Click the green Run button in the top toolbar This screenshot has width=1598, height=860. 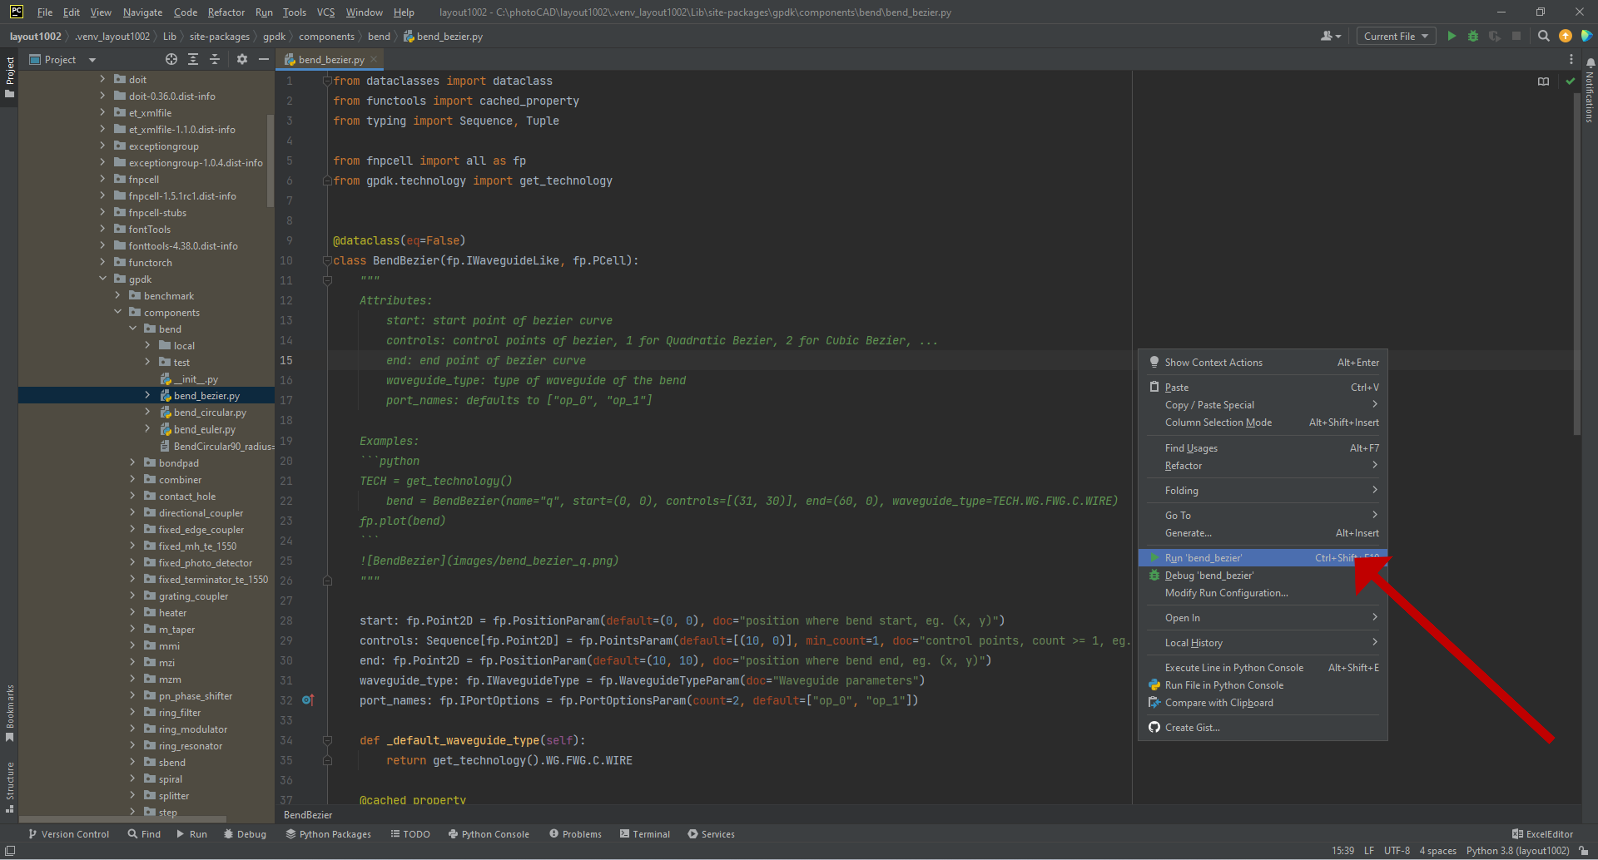pos(1452,36)
